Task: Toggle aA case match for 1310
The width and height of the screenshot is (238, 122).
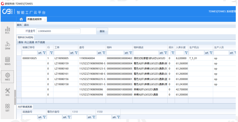Action: 89,117
